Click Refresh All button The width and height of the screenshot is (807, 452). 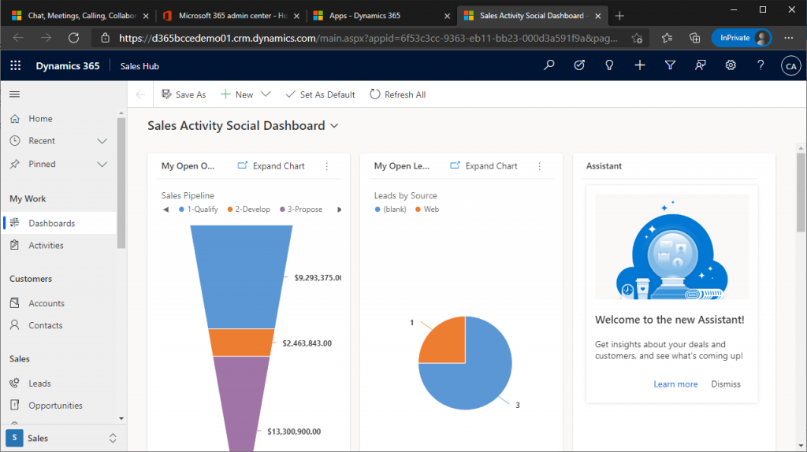pyautogui.click(x=398, y=94)
